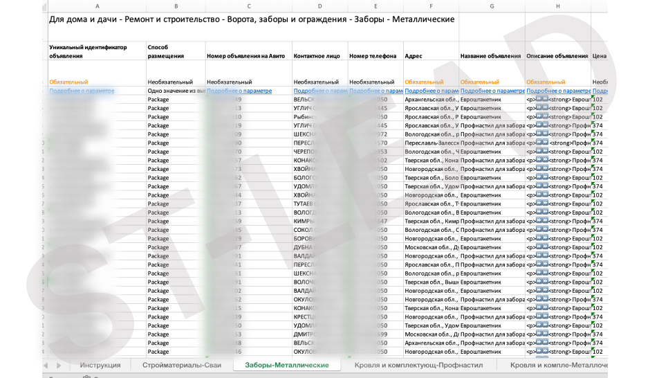Select the category title cell 'Для дома и дачи'
The width and height of the screenshot is (650, 378).
[x=252, y=19]
